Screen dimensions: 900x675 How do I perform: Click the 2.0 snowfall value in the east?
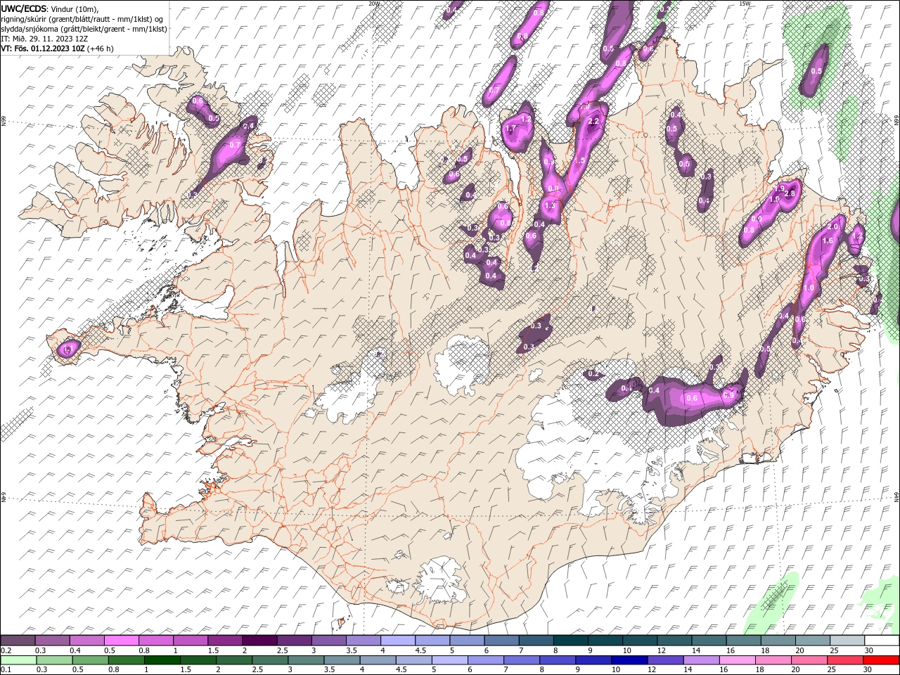pos(833,226)
